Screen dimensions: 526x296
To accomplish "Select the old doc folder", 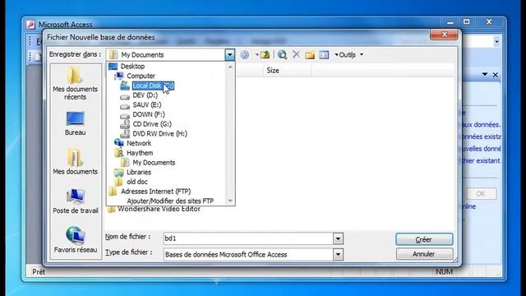I will 137,182.
